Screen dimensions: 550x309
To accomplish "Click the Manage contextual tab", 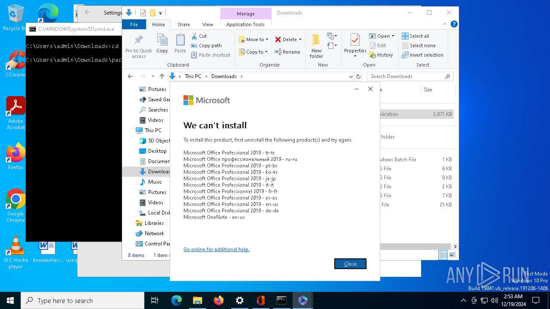I will (x=246, y=14).
